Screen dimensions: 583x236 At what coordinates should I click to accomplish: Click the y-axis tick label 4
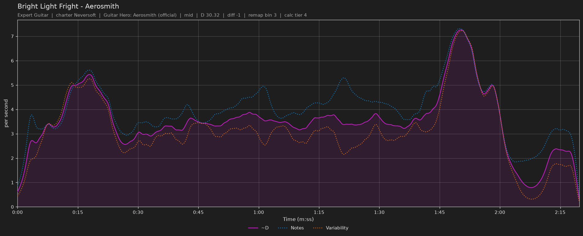pos(13,110)
